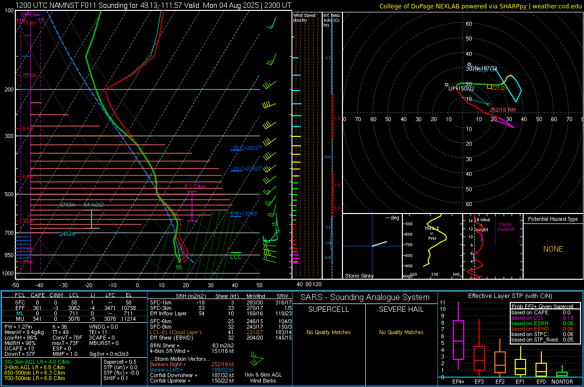Click the 'ConvT = 78F' value

67,338
